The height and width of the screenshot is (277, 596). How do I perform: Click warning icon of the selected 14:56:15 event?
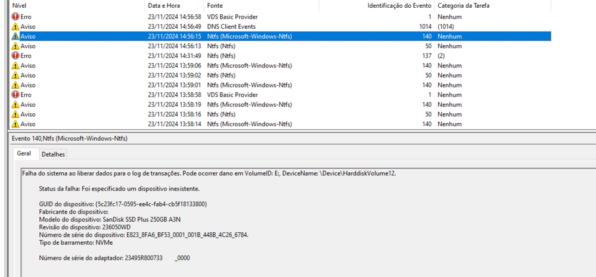15,36
